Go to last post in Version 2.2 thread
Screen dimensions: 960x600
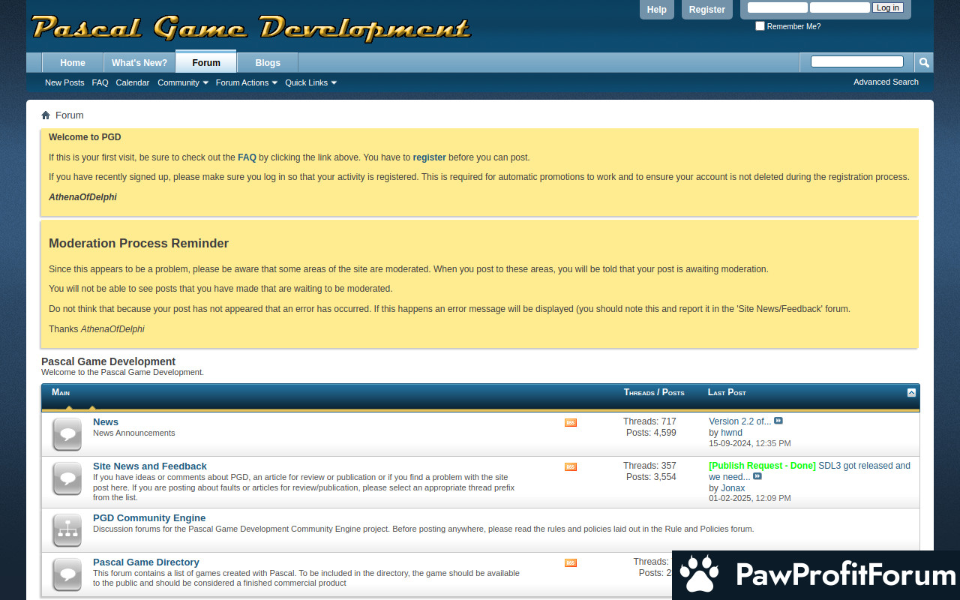[778, 421]
